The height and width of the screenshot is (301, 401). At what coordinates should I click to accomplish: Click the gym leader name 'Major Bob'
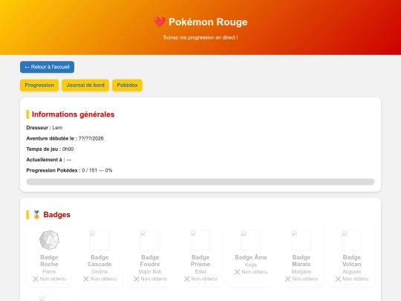point(150,271)
